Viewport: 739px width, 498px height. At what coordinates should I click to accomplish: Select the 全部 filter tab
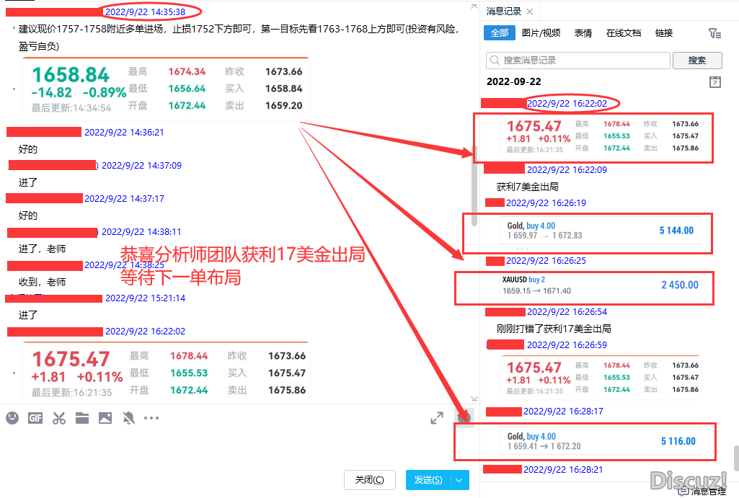pos(499,33)
